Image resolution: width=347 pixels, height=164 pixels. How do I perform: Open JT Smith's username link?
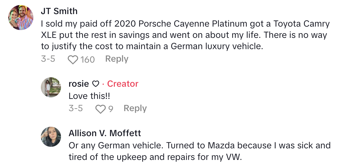point(59,11)
